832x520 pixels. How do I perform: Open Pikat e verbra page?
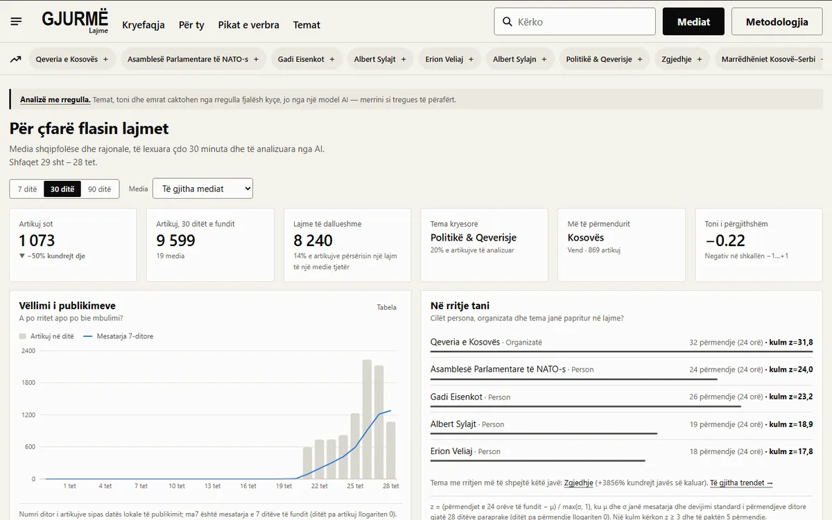pyautogui.click(x=248, y=25)
